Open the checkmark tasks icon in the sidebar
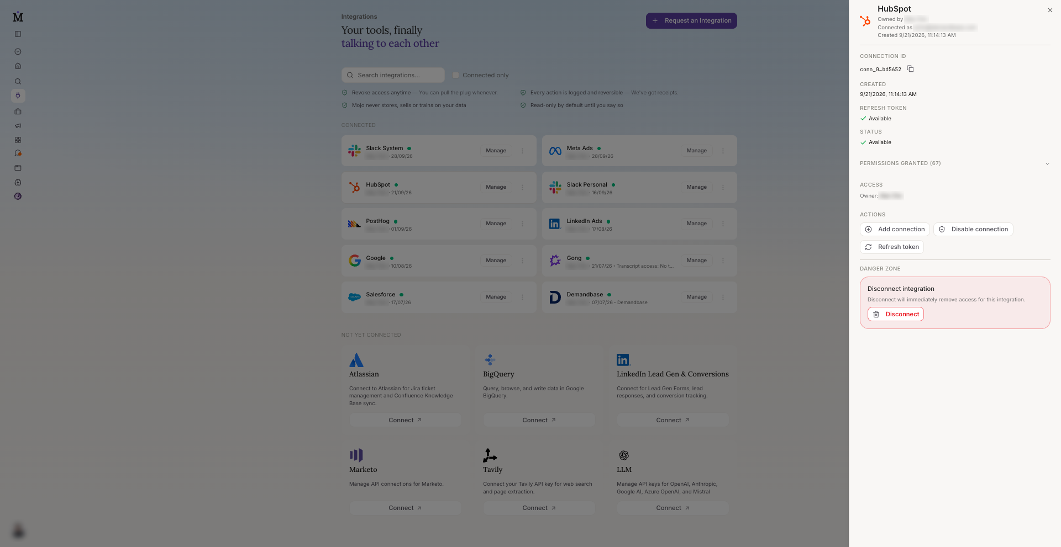1061x547 pixels. point(18,51)
